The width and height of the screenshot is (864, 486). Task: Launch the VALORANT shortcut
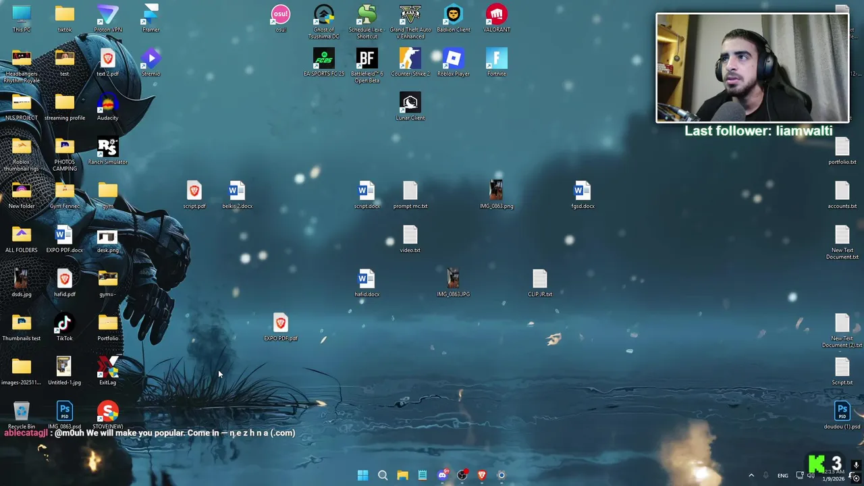[x=497, y=18]
